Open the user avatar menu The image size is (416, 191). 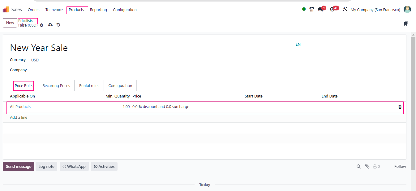pos(407,10)
